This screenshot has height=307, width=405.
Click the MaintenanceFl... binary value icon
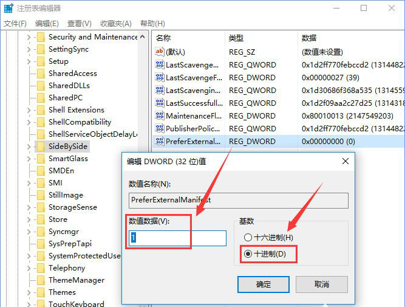[x=160, y=116]
